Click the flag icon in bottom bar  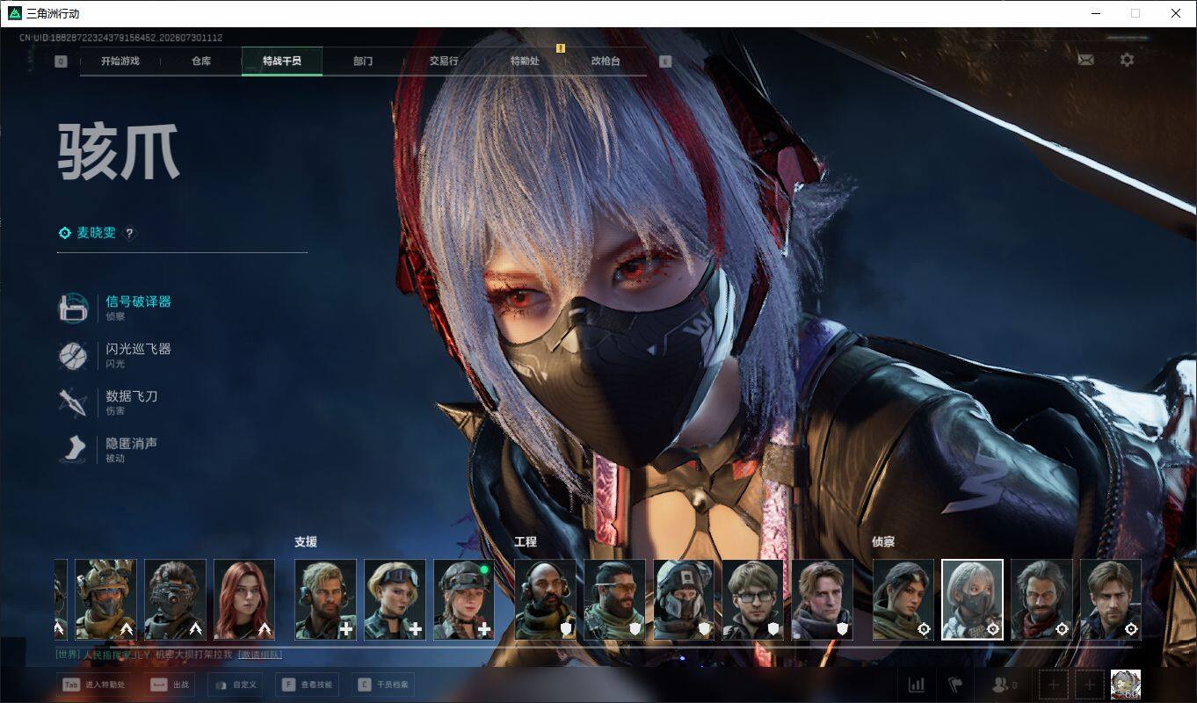click(955, 685)
